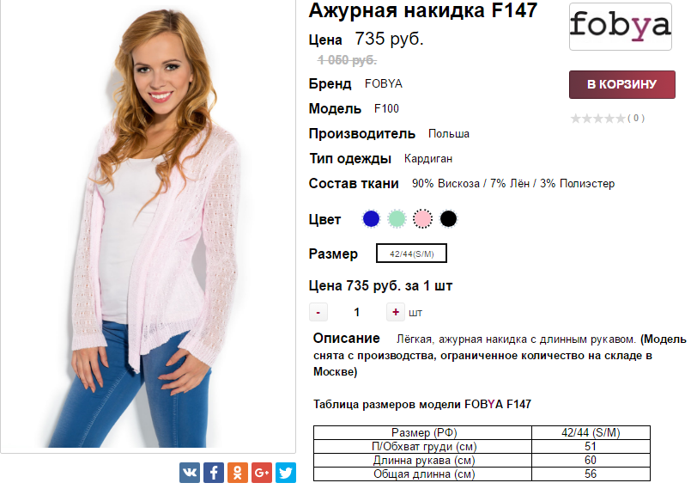Click the quantity field showing 1
This screenshot has width=691, height=489.
coord(357,313)
